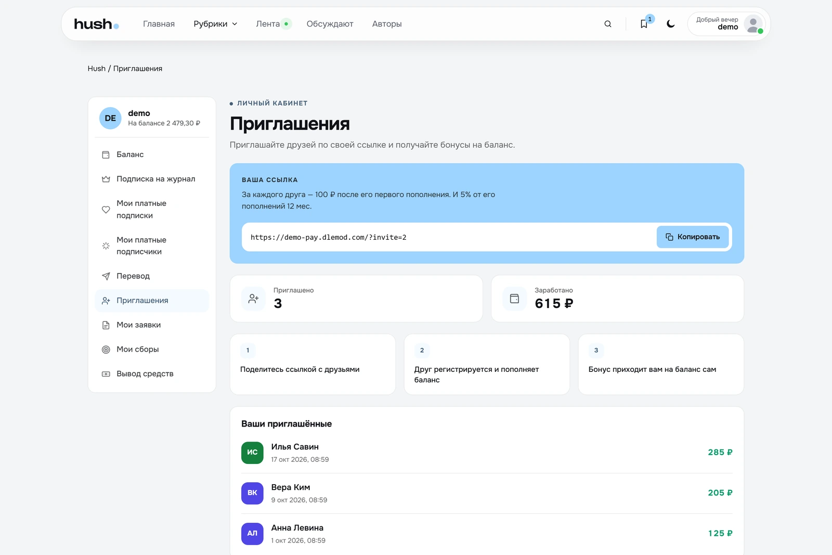Image resolution: width=832 pixels, height=555 pixels.
Task: Copy the invite link with Копировать
Action: click(x=693, y=237)
